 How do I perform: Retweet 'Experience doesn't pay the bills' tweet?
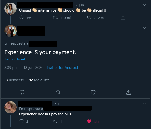[56, 121]
